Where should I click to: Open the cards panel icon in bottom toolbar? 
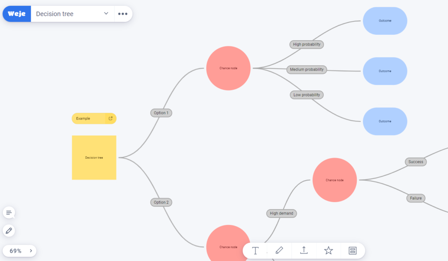coord(353,250)
